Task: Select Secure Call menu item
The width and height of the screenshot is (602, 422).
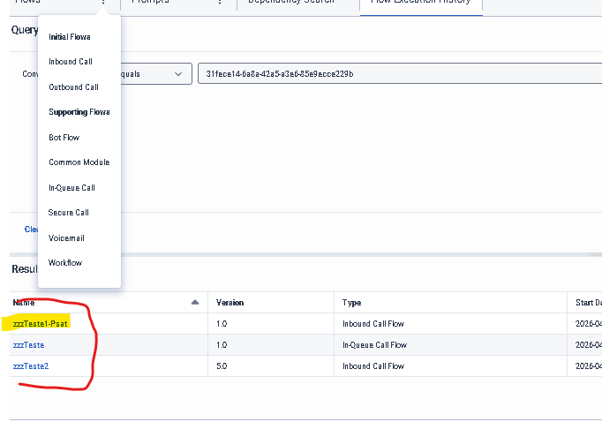Action: 69,213
